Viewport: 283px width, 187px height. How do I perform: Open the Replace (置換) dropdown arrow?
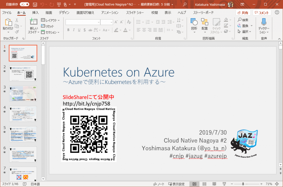(x=251, y=26)
